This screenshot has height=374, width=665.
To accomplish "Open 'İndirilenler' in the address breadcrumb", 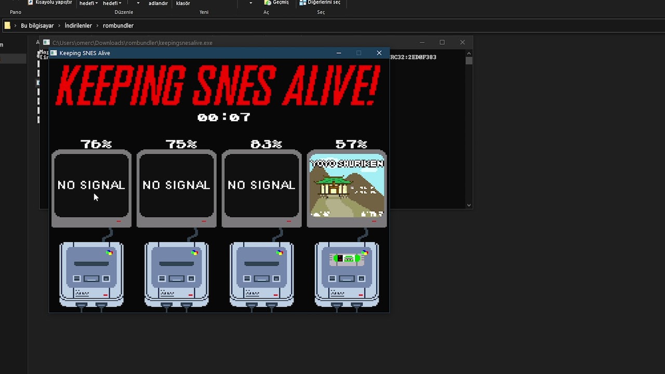I will (x=78, y=25).
